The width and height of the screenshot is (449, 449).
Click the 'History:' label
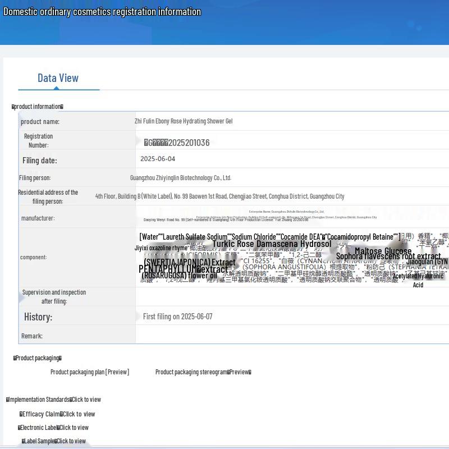38,317
